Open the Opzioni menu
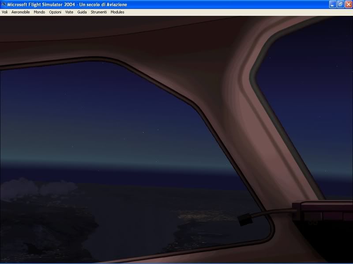Screen dimensions: 353x264 pyautogui.click(x=55, y=12)
